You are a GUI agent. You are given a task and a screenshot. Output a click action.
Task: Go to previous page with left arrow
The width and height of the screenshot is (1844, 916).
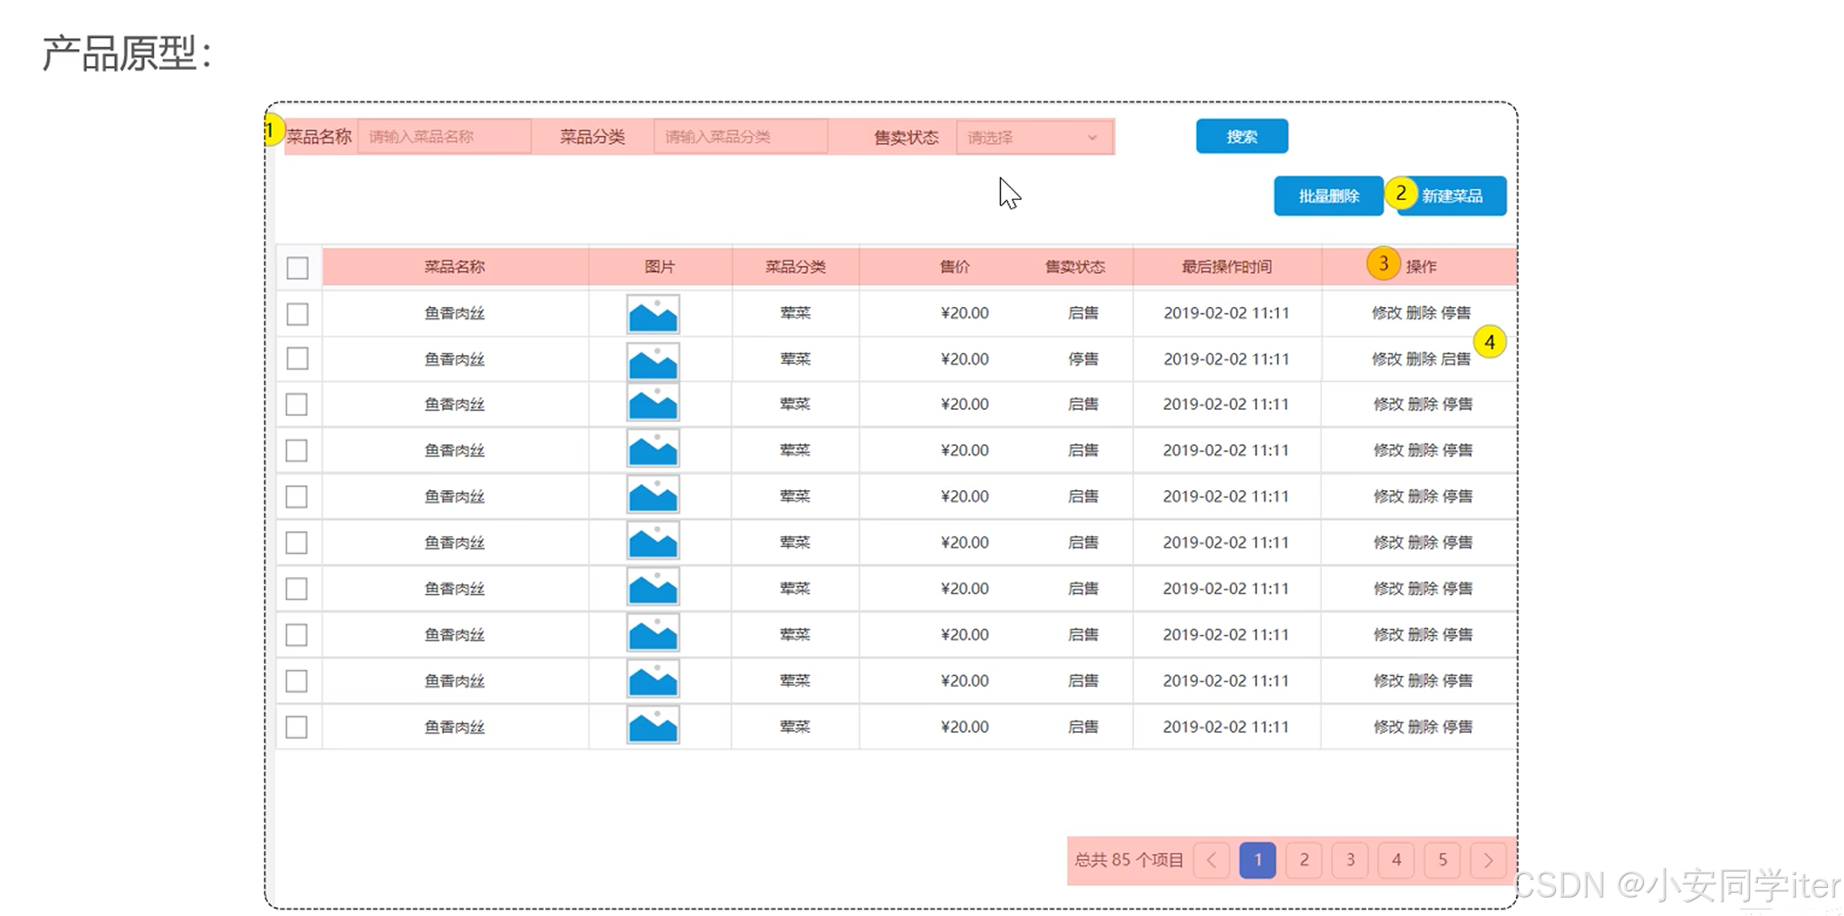pyautogui.click(x=1211, y=861)
